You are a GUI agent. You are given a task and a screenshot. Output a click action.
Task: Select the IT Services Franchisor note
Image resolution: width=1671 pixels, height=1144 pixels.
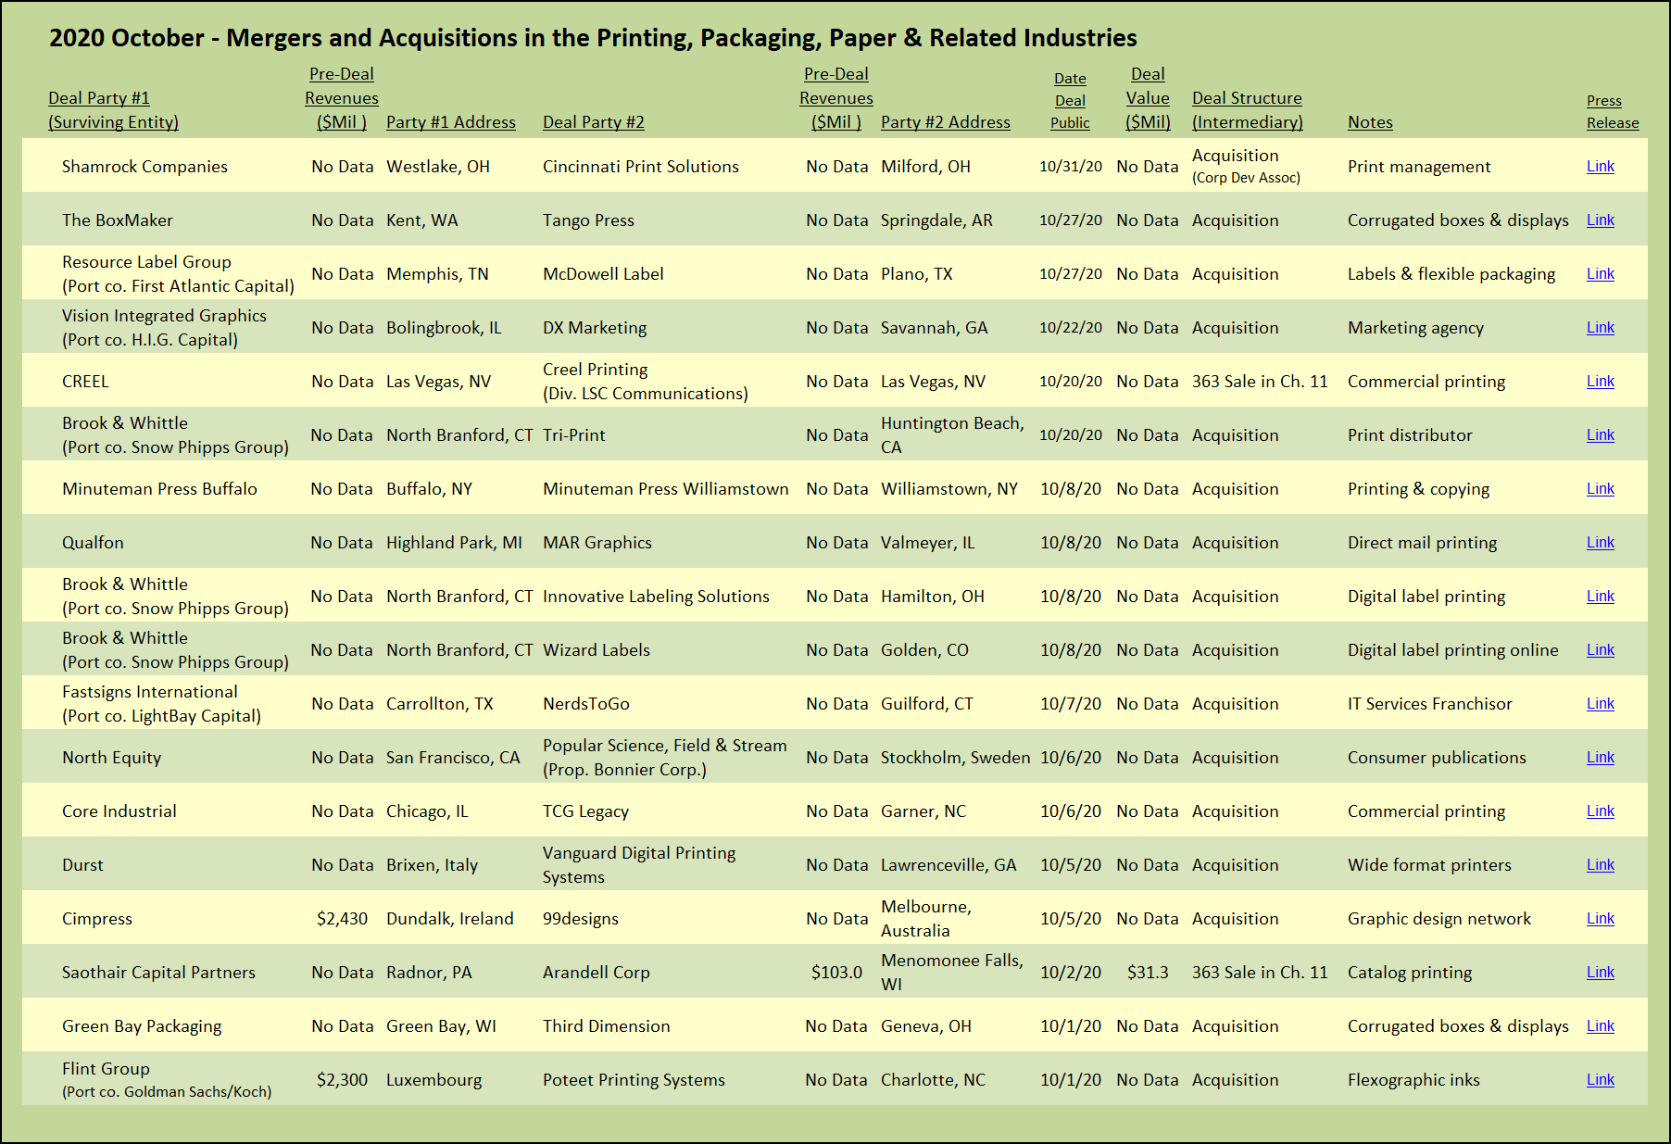tap(1429, 704)
